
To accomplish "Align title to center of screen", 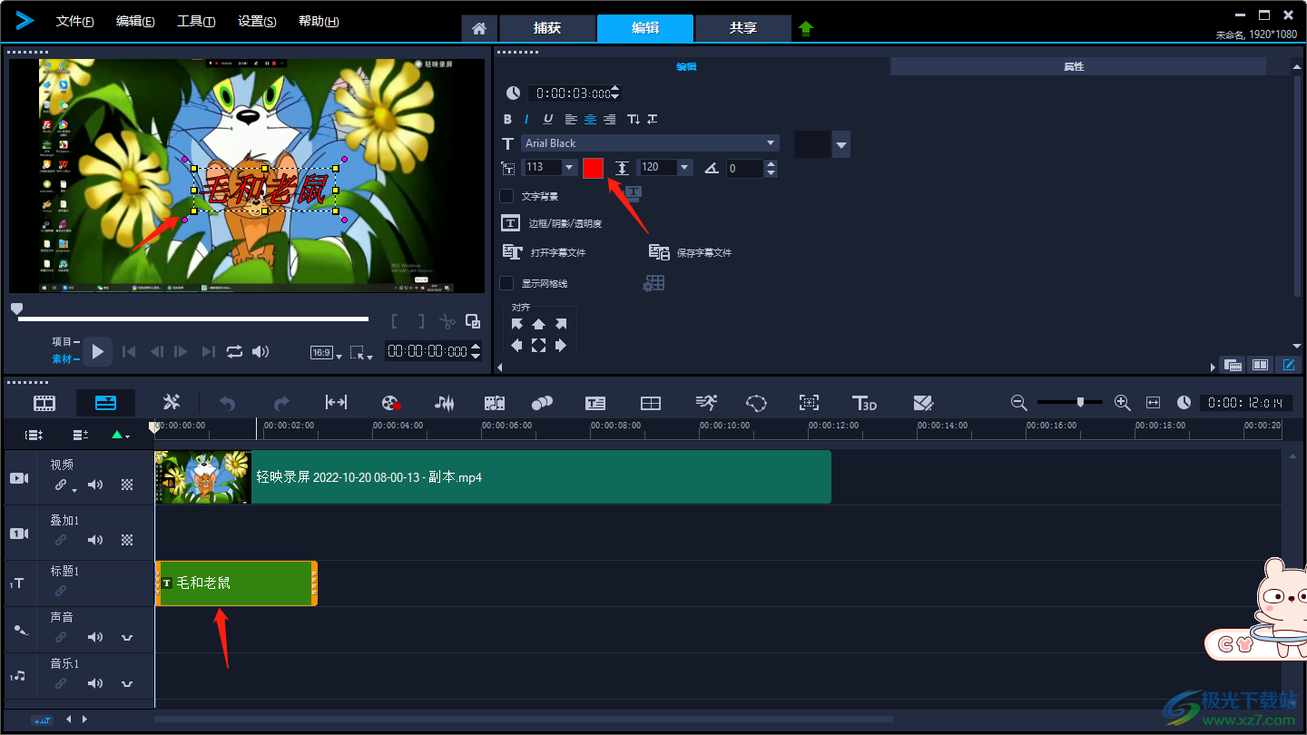I will [x=538, y=345].
